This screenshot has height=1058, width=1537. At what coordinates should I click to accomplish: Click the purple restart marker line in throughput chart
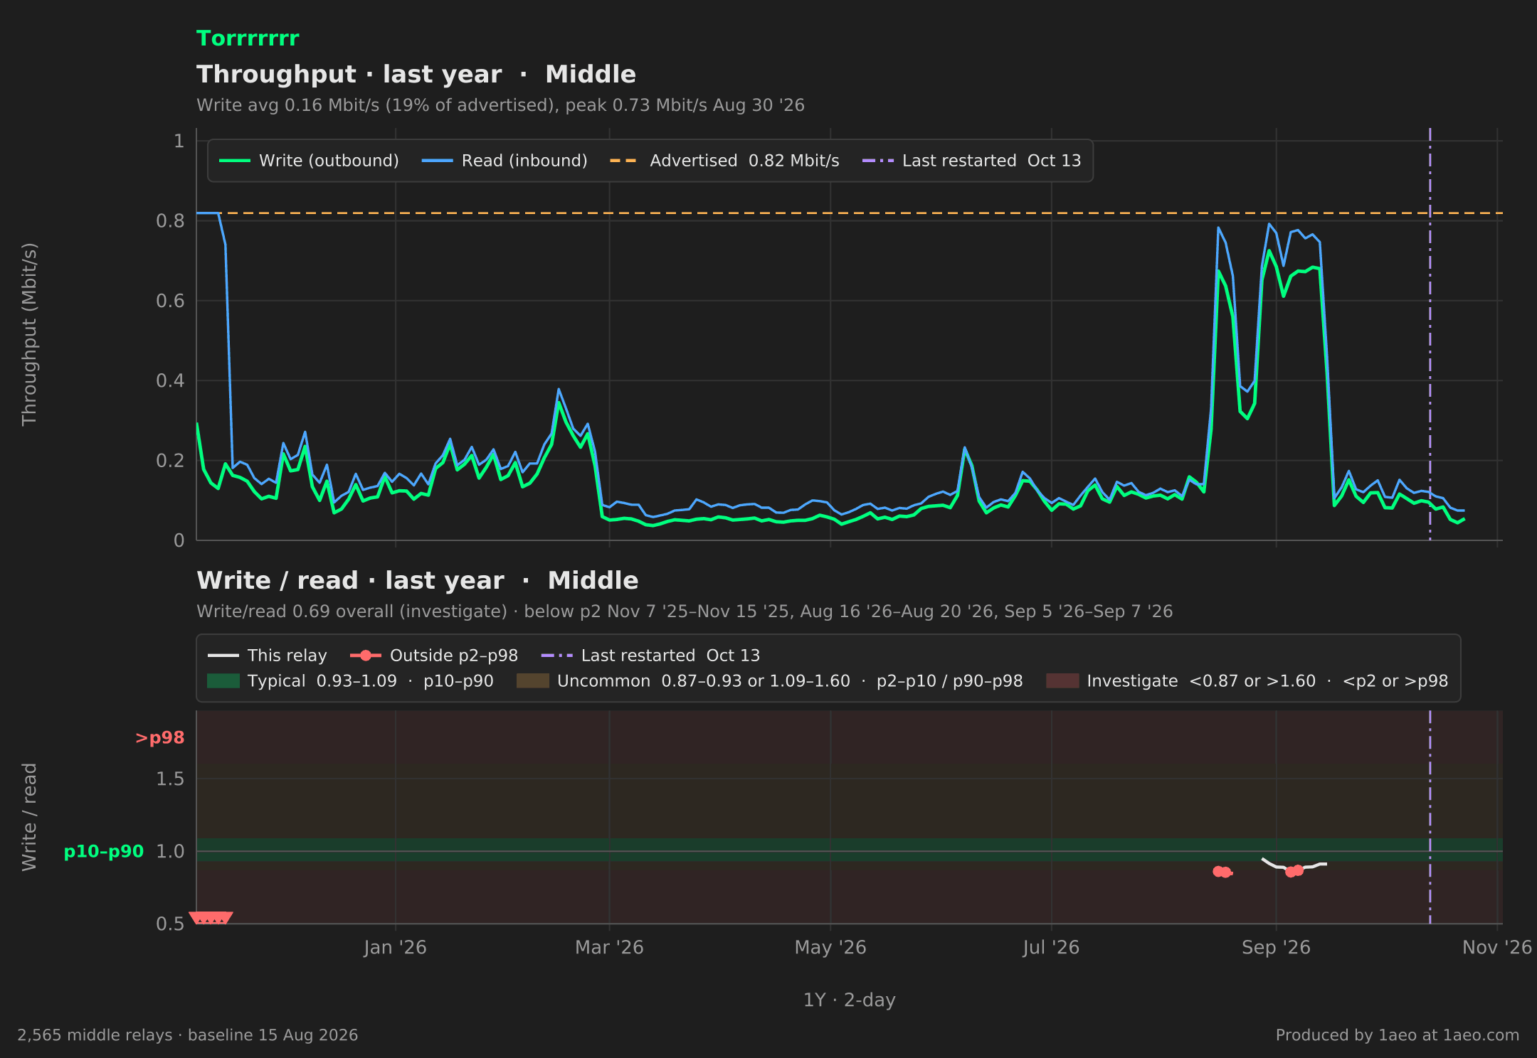[x=1430, y=334]
